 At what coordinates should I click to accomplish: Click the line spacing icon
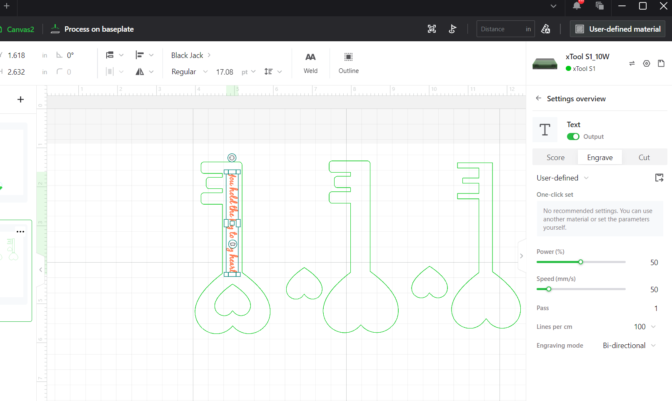pyautogui.click(x=268, y=72)
